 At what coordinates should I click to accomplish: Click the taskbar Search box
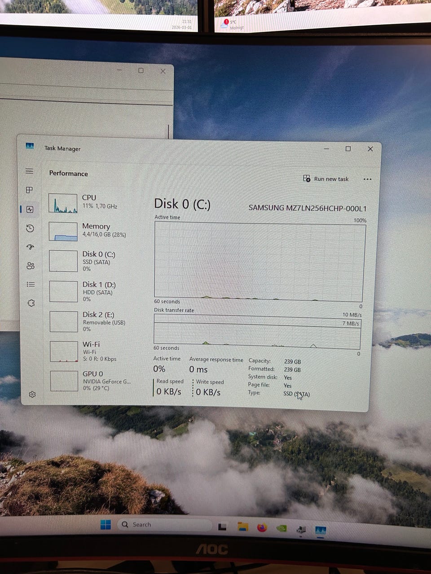[x=164, y=525]
